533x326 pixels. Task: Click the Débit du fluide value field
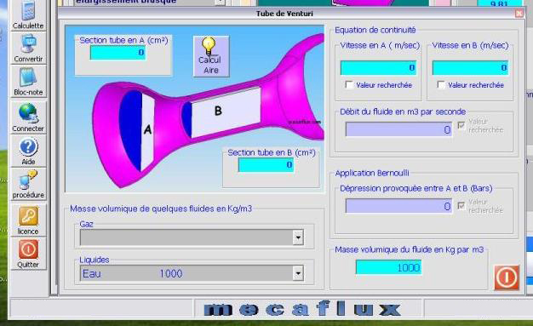click(x=398, y=129)
